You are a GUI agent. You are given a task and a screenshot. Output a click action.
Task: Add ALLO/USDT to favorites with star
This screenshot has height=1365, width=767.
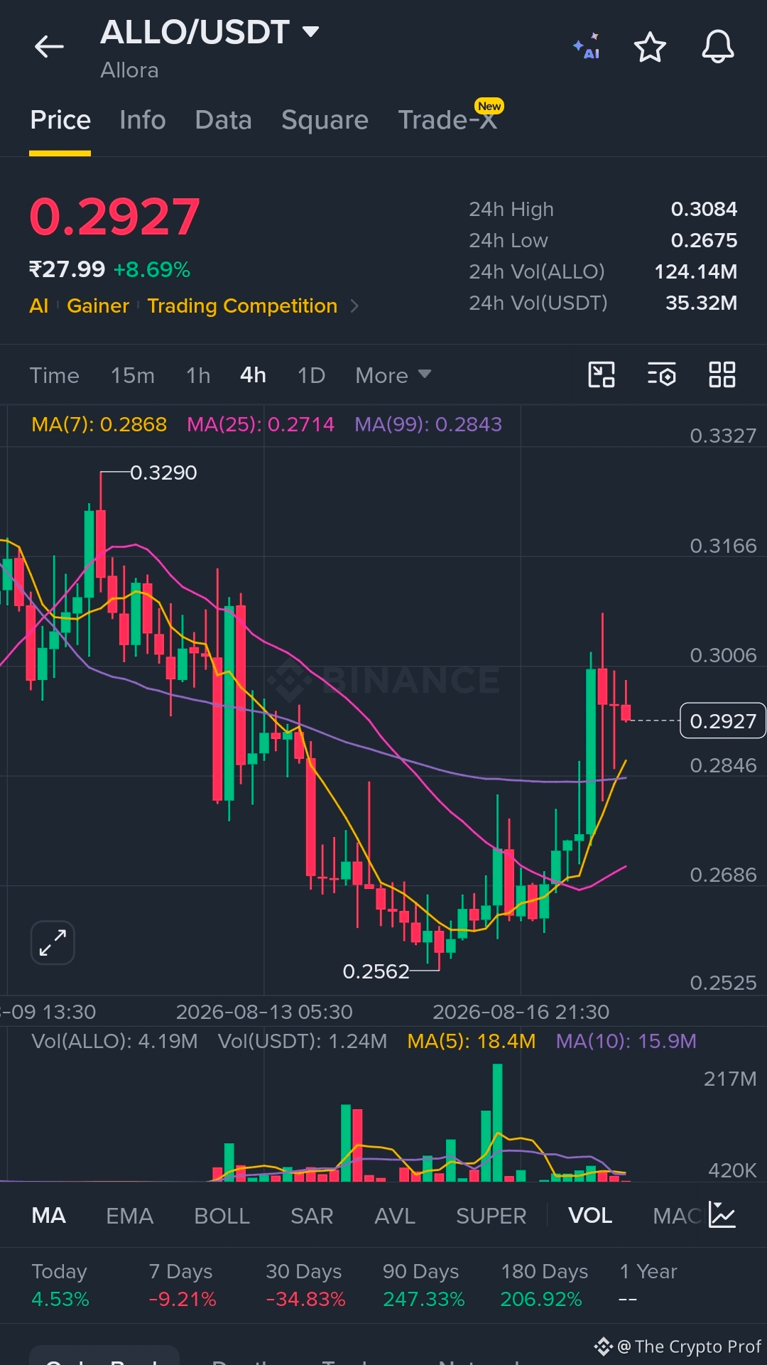pos(650,47)
